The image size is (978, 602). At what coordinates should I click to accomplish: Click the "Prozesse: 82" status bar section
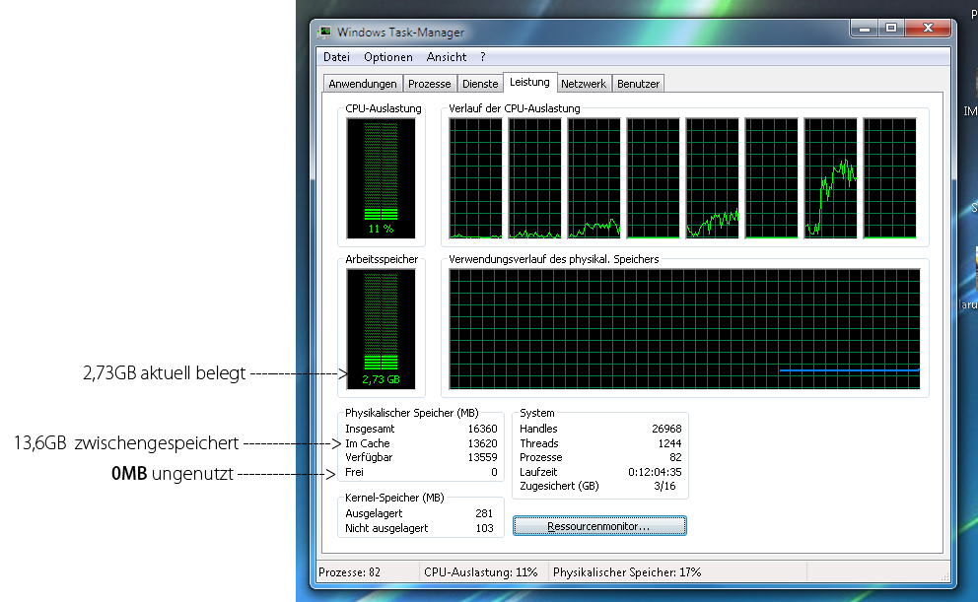[355, 571]
